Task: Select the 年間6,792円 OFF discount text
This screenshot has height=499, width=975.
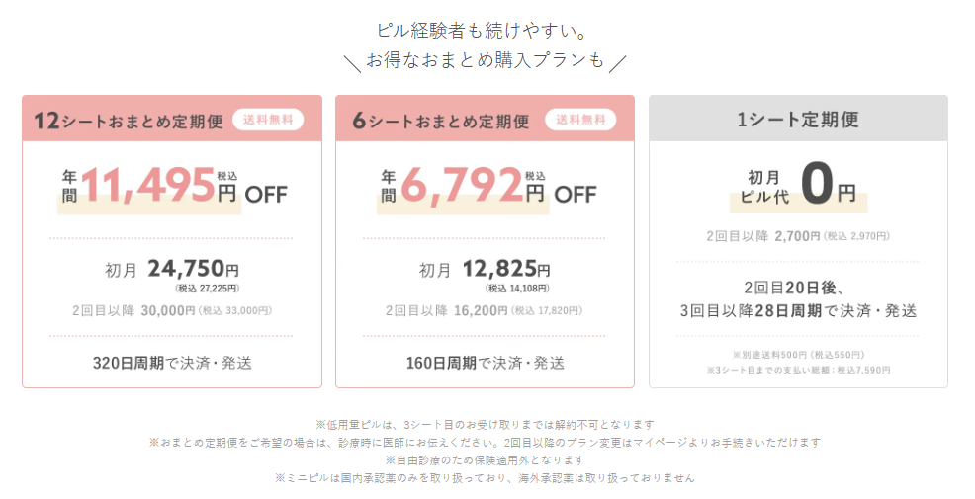Action: click(x=485, y=185)
